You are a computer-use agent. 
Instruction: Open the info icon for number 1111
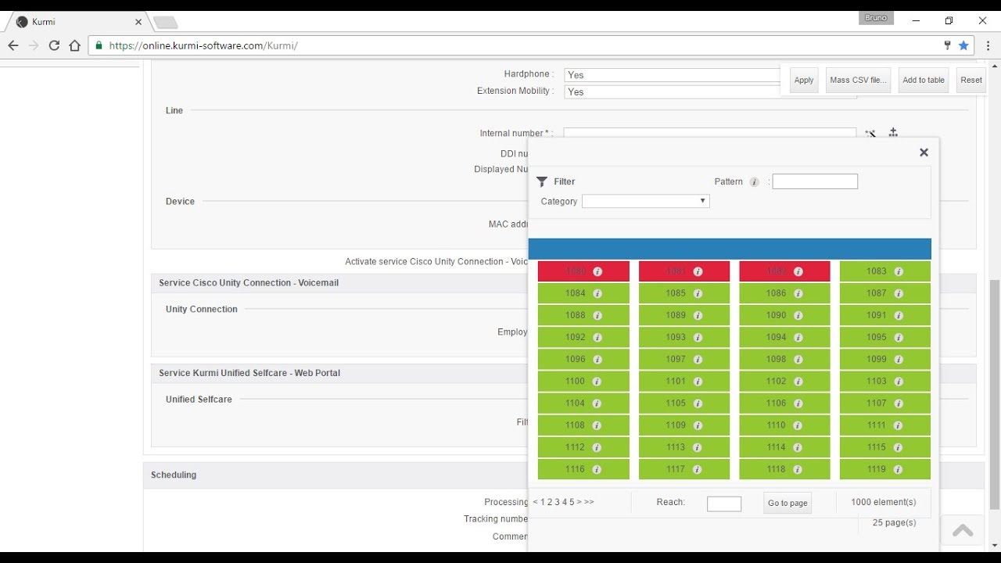click(x=899, y=425)
